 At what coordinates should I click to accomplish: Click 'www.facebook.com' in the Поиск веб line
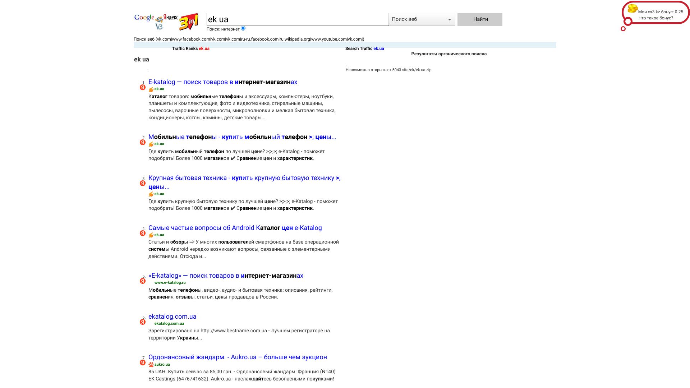(x=191, y=39)
